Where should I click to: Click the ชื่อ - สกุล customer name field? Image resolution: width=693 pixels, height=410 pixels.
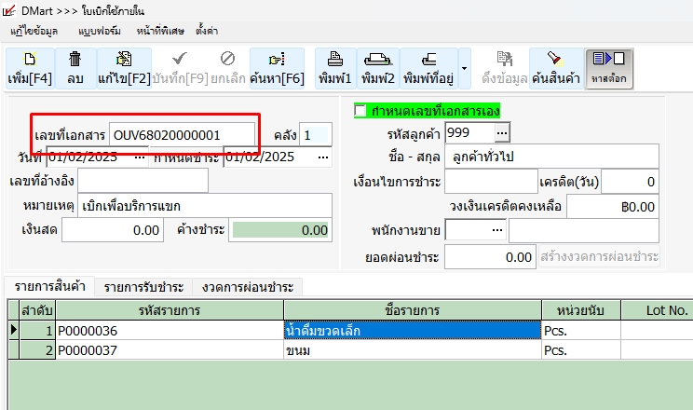pyautogui.click(x=551, y=157)
